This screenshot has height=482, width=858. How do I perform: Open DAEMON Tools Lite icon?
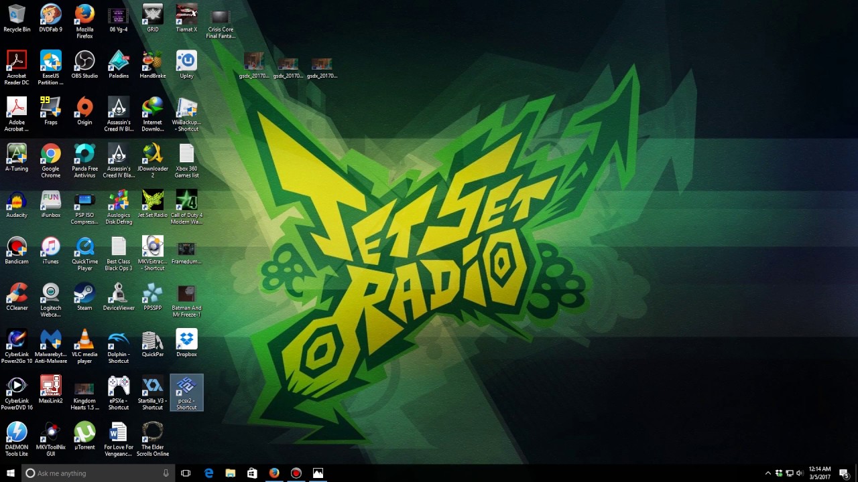point(17,439)
